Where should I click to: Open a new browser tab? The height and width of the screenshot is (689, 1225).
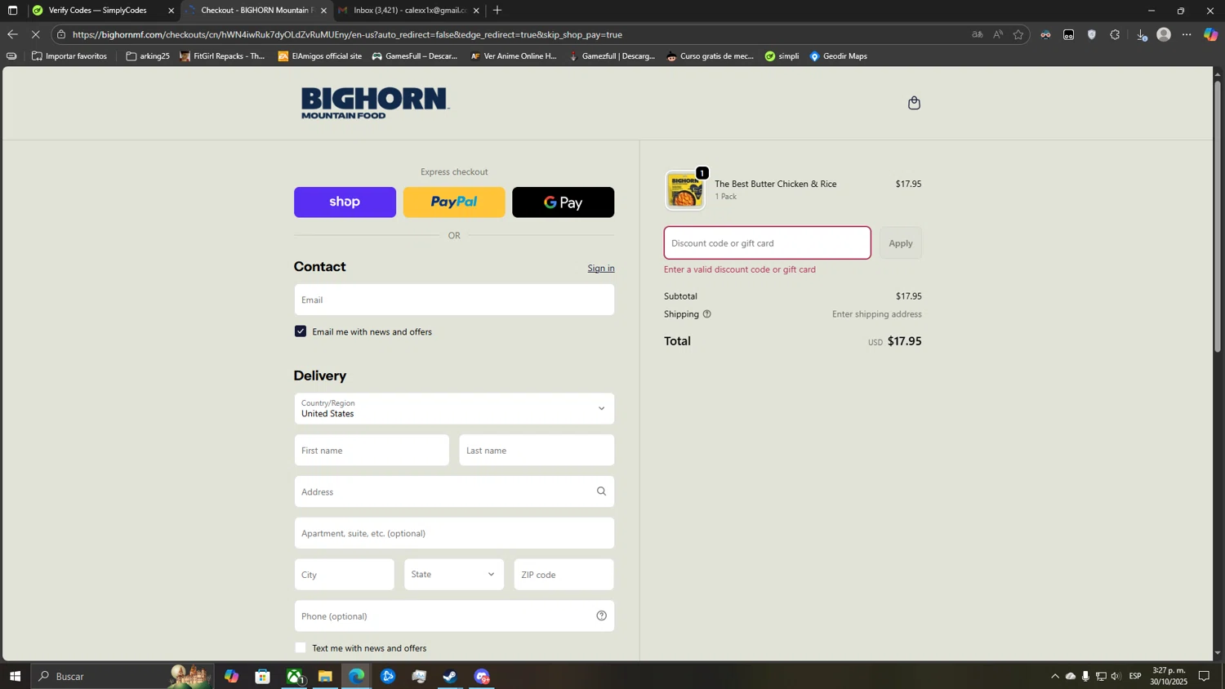tap(497, 11)
